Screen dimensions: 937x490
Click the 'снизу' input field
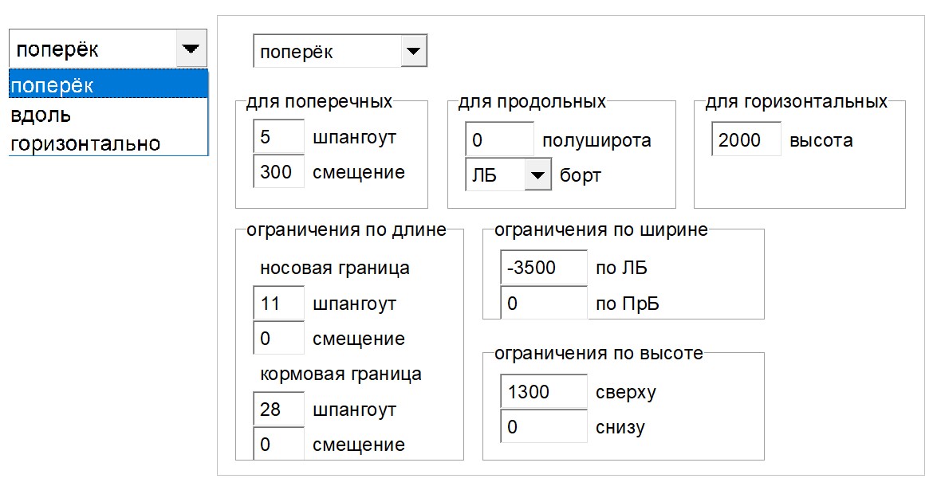click(x=544, y=426)
